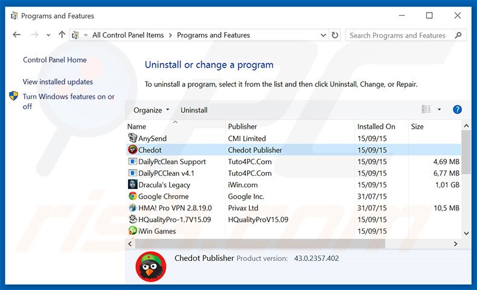This screenshot has width=477, height=290.
Task: Go up one level with up arrow
Action: (62, 34)
